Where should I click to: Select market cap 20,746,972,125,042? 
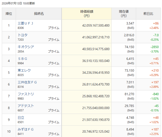(96, 132)
